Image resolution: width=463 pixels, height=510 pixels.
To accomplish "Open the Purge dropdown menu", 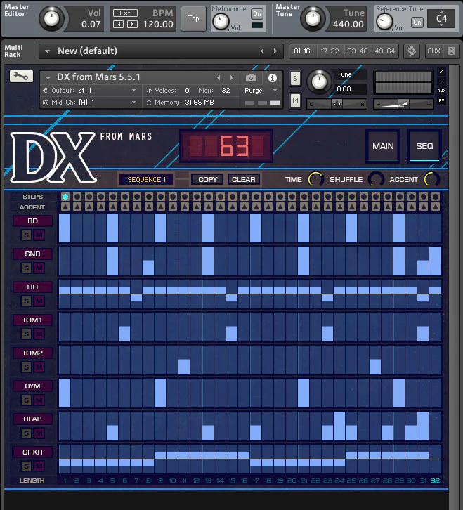I will [261, 91].
